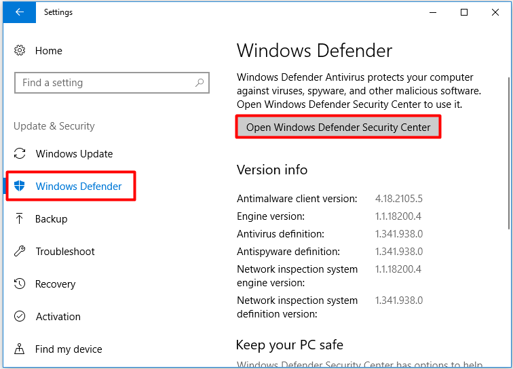The width and height of the screenshot is (513, 369).
Task: Click Antivirus definition value 1.341.938.0
Action: pos(399,234)
